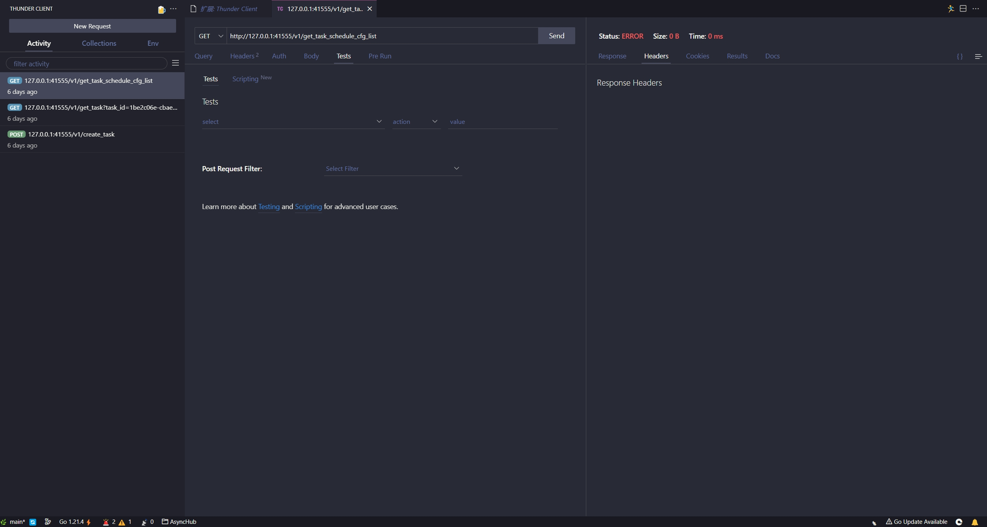Screen dimensions: 987x527
Task: Open Thunder Client sidebar more actions
Action: (x=173, y=9)
